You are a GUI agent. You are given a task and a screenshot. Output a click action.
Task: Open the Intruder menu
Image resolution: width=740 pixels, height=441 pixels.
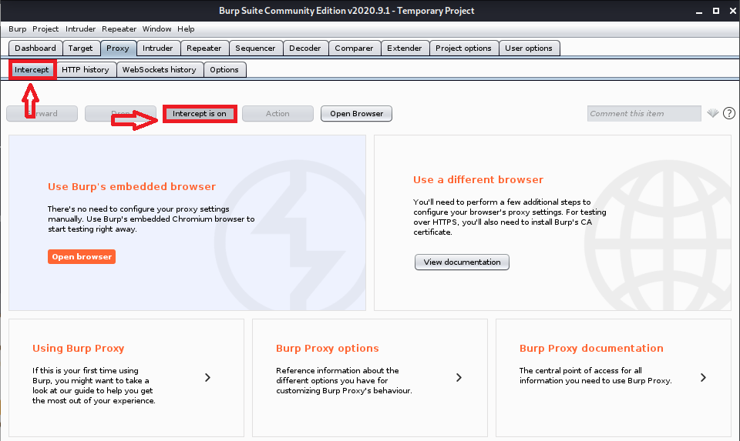click(x=80, y=28)
